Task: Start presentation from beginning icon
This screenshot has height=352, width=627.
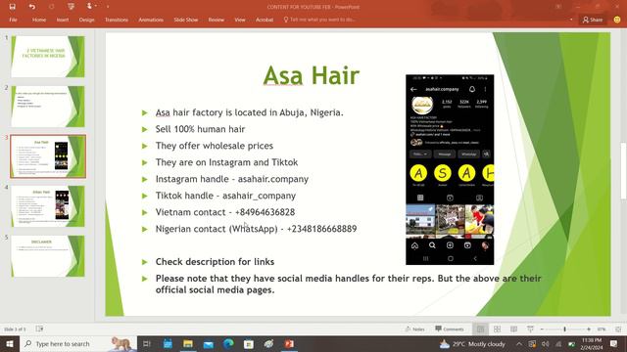Action: pos(71,7)
